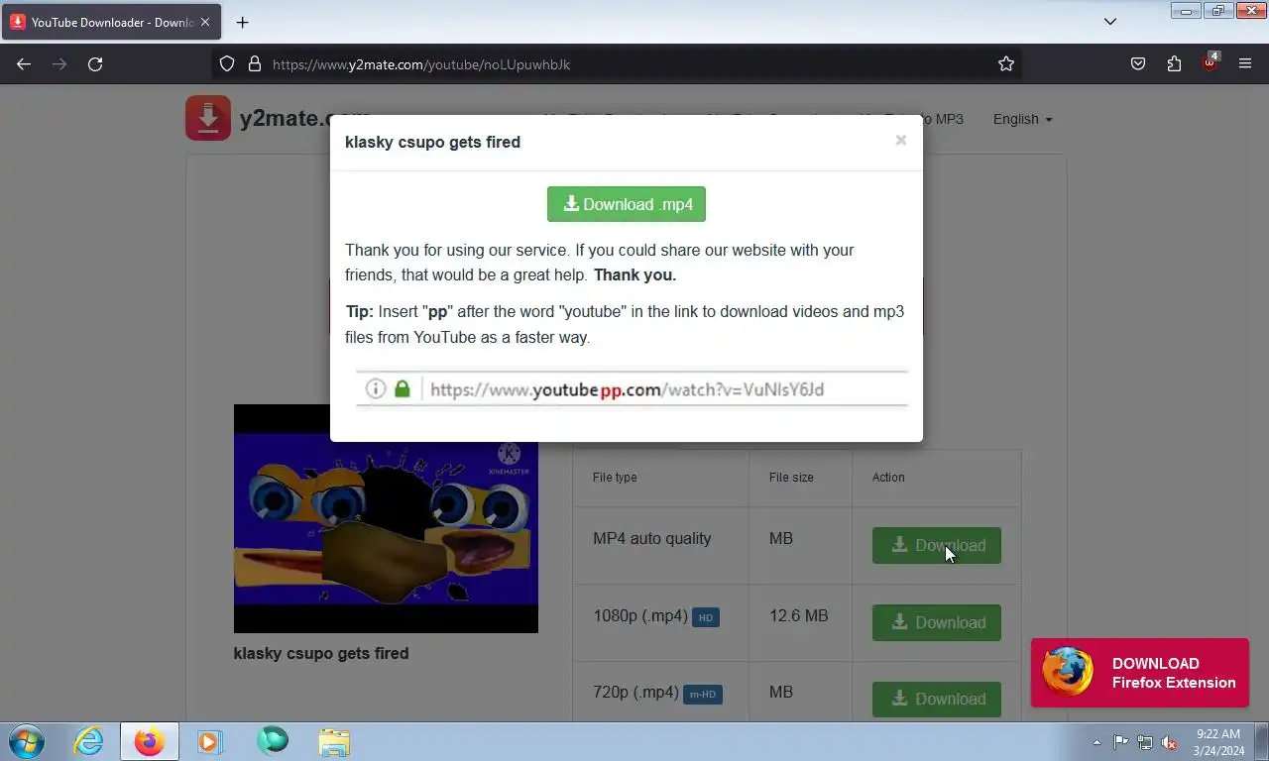Click Download for MP4 auto quality
Screen dimensions: 1269x761
click(937, 545)
